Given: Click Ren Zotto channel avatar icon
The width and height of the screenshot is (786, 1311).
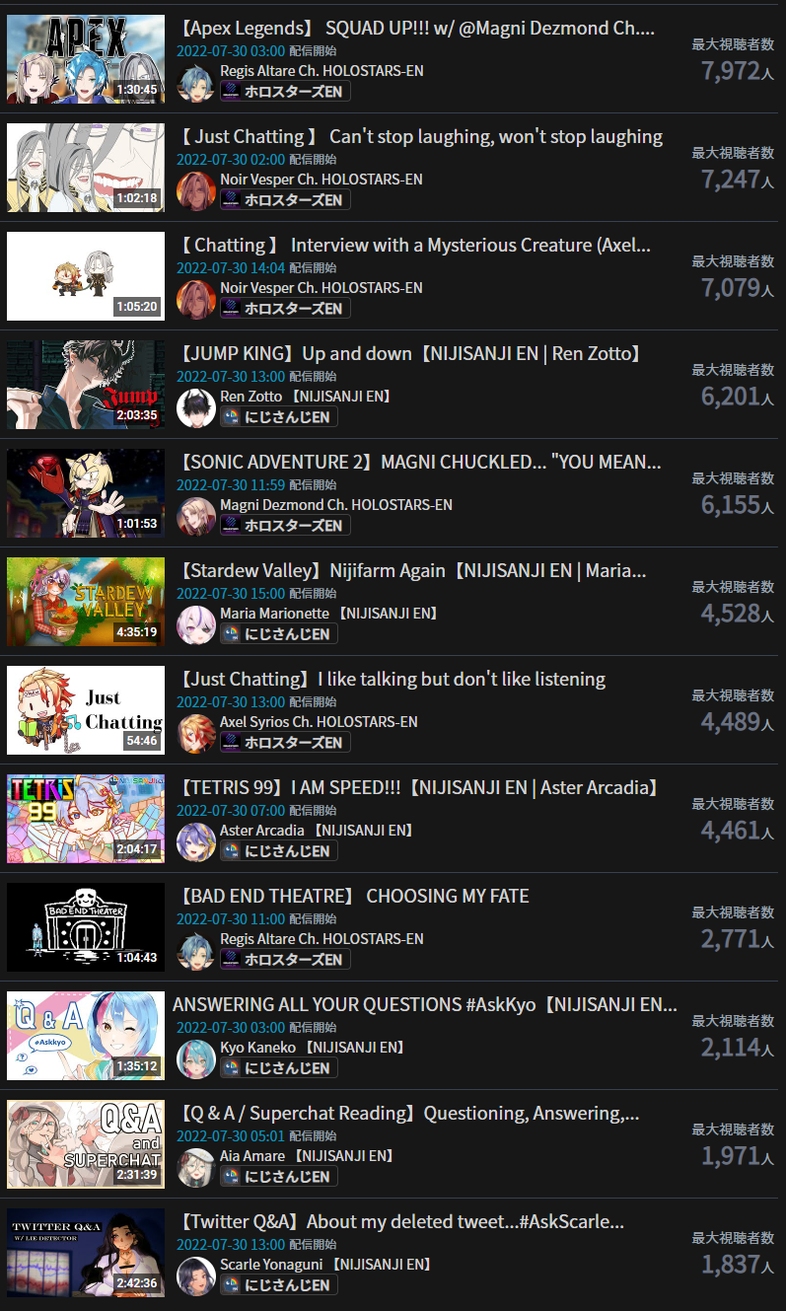Looking at the screenshot, I should click(x=196, y=408).
